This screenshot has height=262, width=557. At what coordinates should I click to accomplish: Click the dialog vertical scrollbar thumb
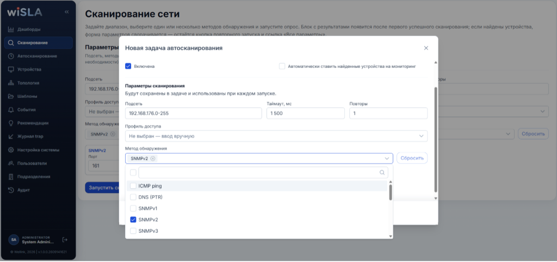coord(436,140)
